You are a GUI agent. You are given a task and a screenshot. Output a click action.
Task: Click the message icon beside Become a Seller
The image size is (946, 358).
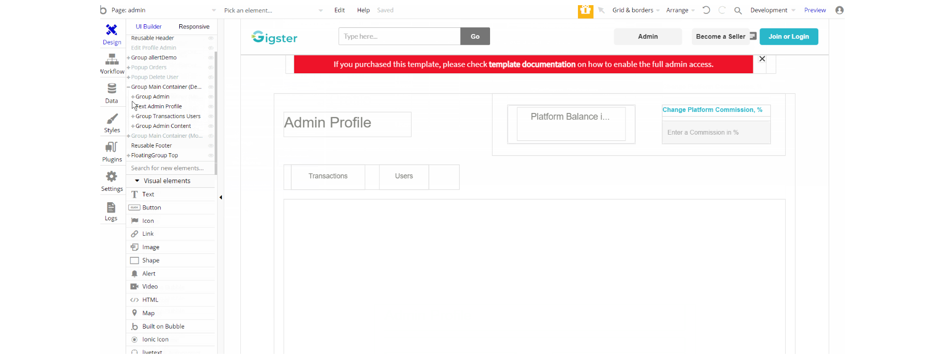pos(753,36)
